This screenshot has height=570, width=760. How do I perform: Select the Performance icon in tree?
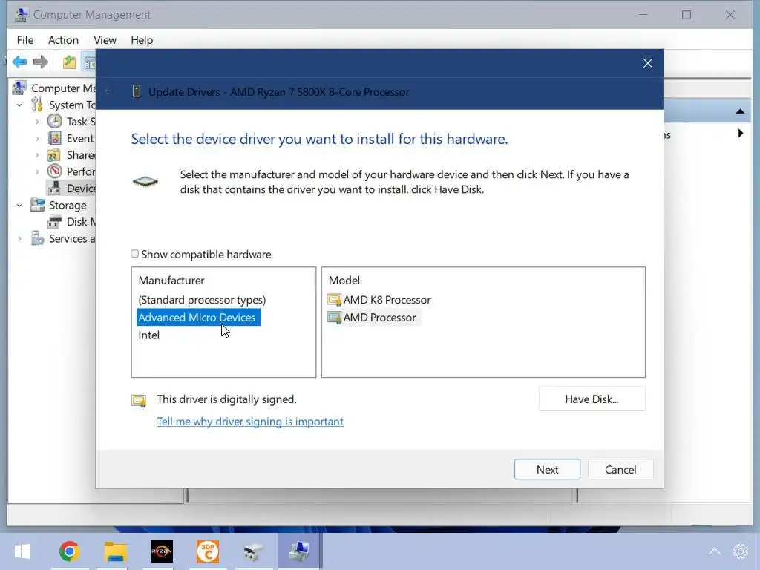55,171
